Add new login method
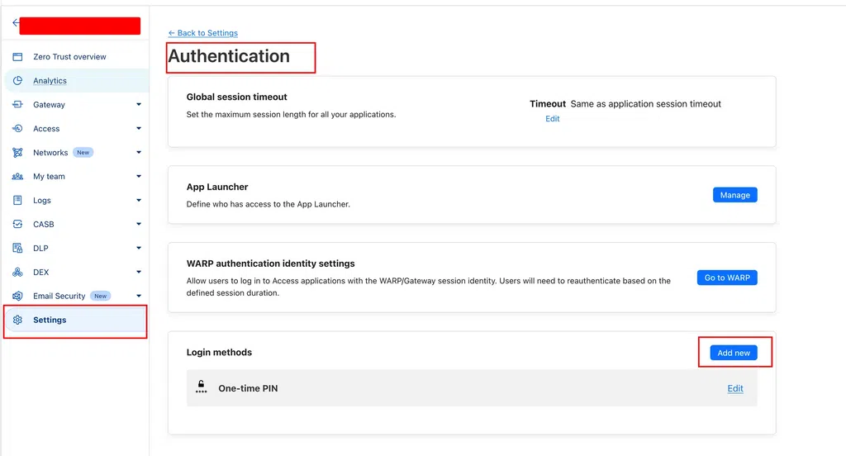 (734, 353)
